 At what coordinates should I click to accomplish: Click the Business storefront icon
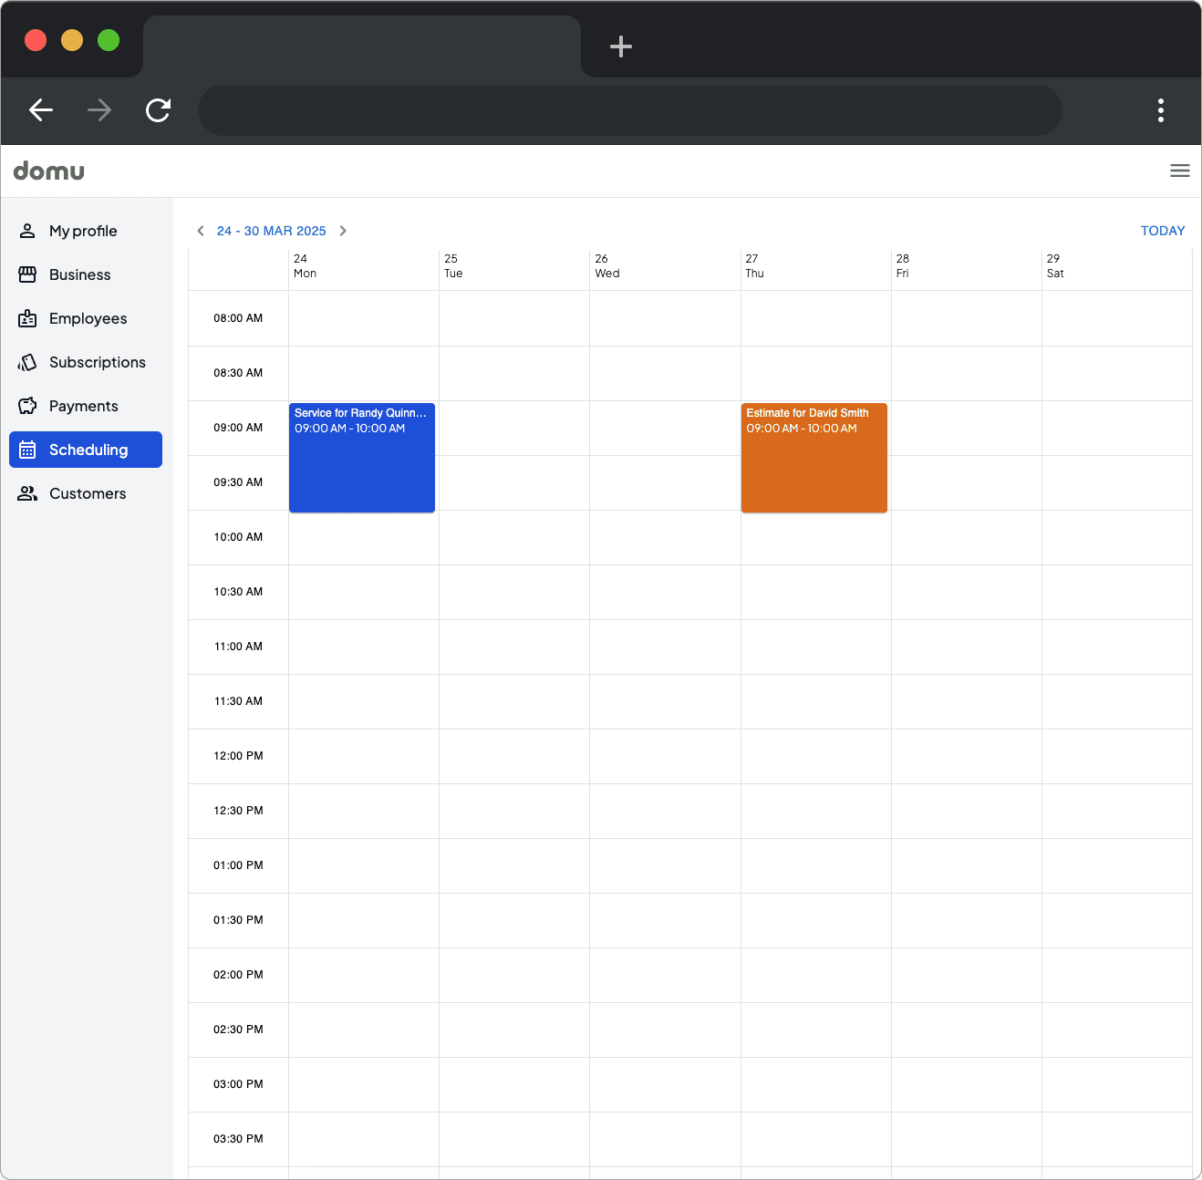(27, 274)
